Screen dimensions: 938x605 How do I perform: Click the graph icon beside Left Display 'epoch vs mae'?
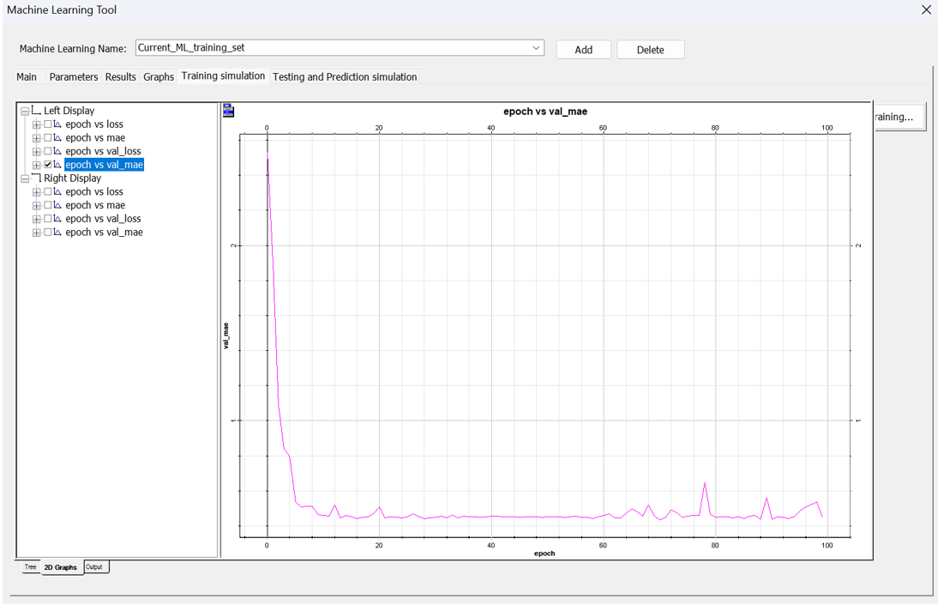(x=57, y=138)
